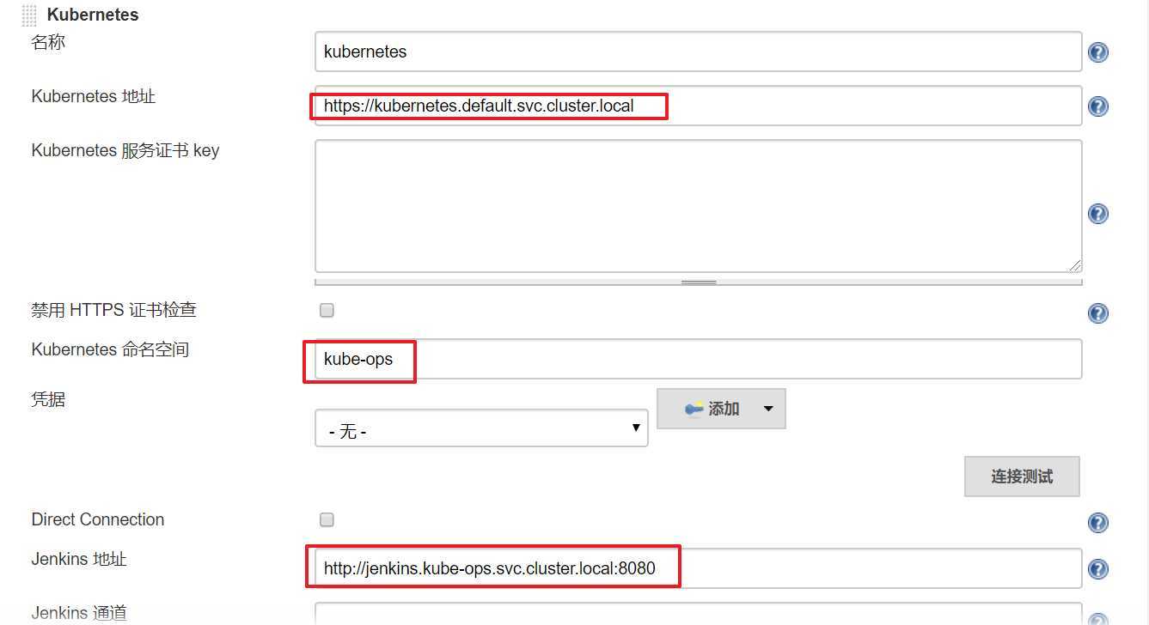Screen dimensions: 1149x625
Task: Click the 名称 label
Action: pyautogui.click(x=48, y=41)
